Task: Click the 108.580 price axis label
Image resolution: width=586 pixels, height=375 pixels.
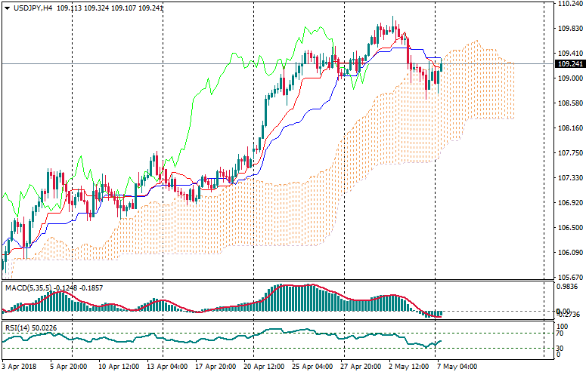Action: point(566,103)
